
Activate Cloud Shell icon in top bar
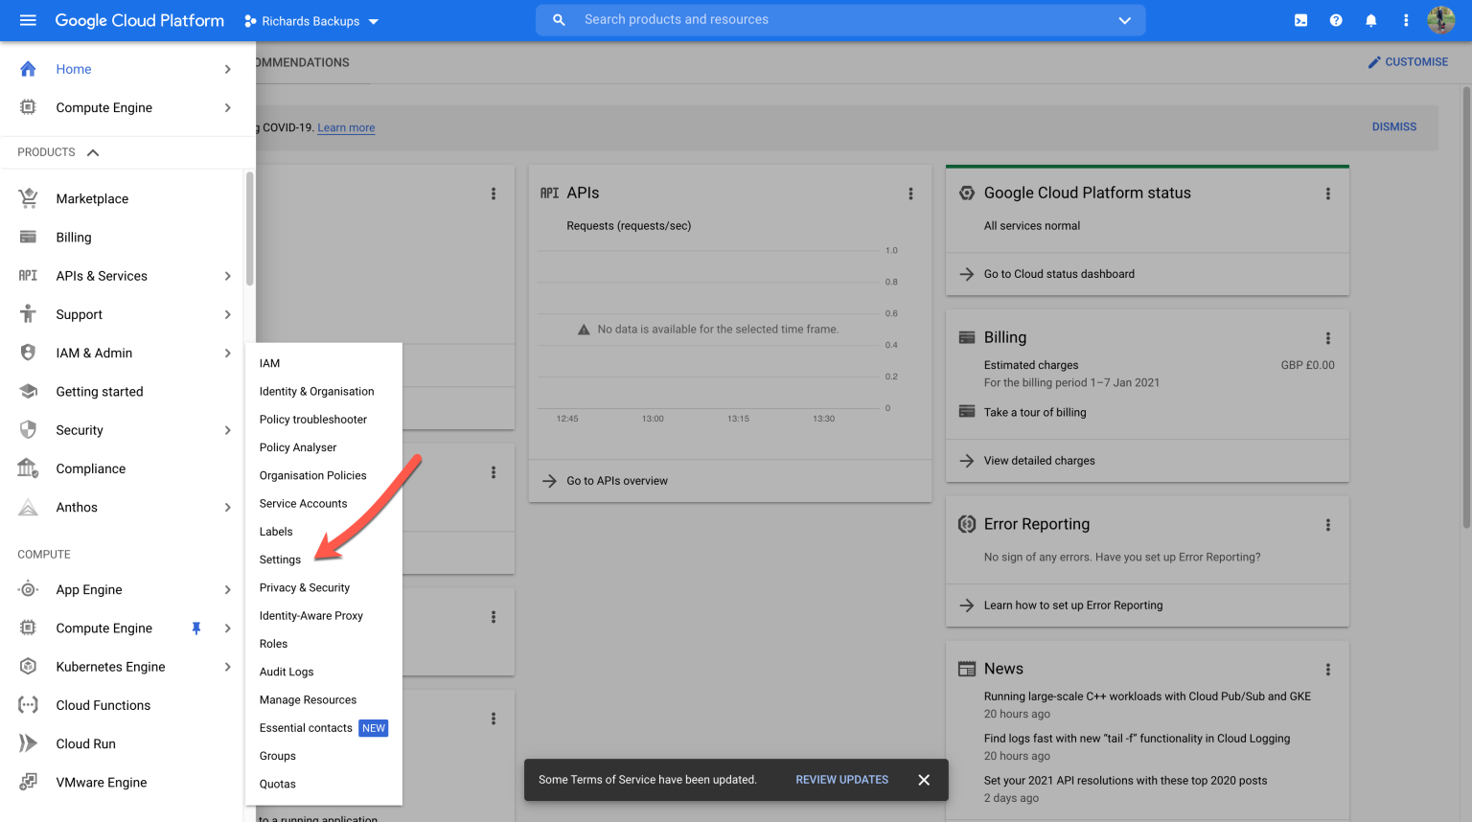tap(1300, 20)
